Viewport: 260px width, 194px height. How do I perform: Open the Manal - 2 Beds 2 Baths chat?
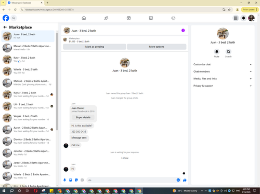28,48
